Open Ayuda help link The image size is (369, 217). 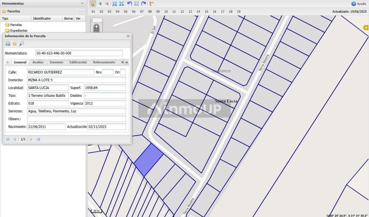[358, 4]
